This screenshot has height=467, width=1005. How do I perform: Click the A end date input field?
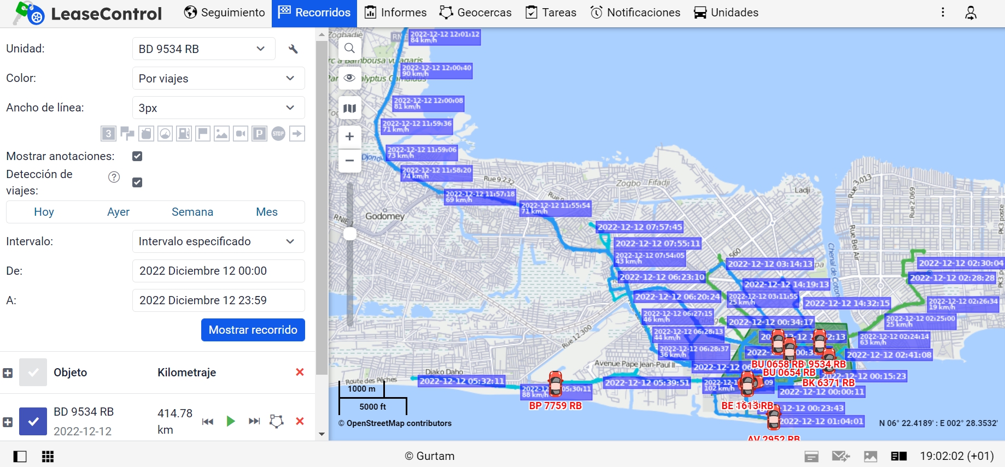click(x=218, y=300)
